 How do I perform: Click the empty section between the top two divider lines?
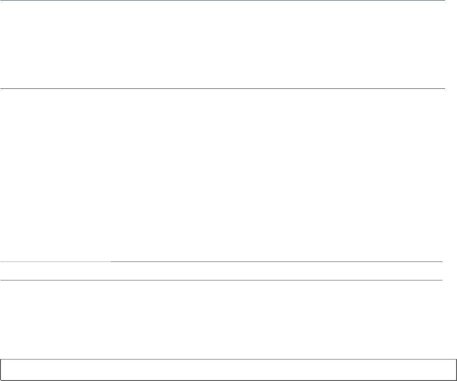[x=222, y=44]
